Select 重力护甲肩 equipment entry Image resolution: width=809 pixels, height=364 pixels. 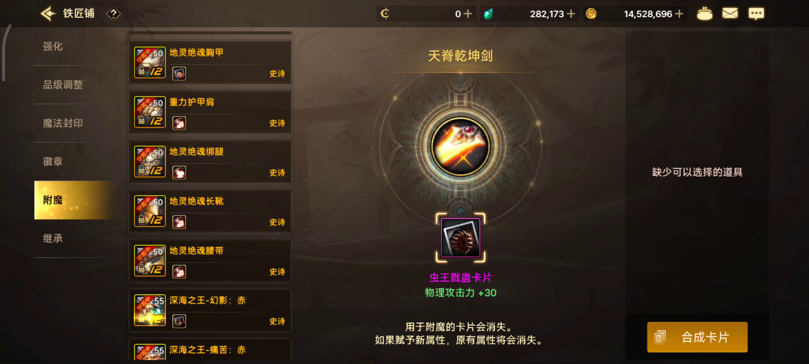pos(210,112)
